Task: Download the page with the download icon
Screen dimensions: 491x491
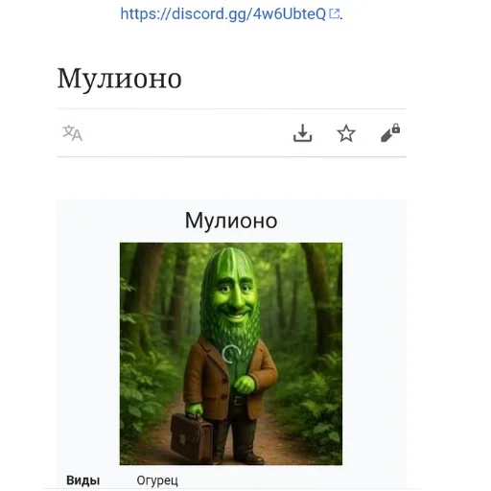Action: (302, 133)
